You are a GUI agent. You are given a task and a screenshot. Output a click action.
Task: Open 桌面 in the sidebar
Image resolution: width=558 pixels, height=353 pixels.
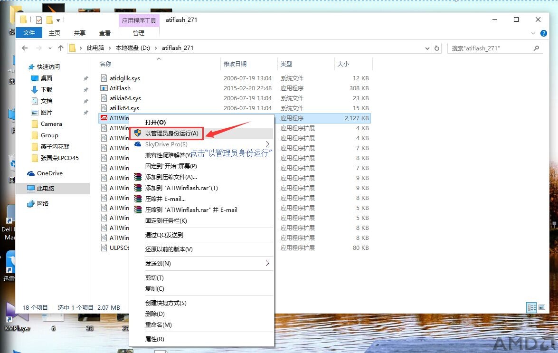point(46,78)
